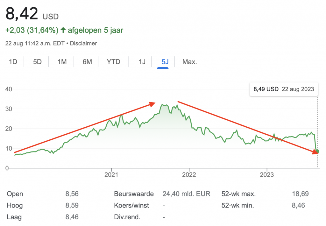326x226 pixels.
Task: Click the red downward arrowhead
Action: (x=315, y=152)
